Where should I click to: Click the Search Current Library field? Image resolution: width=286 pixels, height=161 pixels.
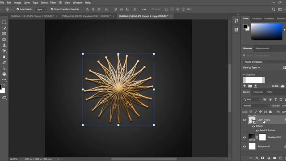pyautogui.click(x=264, y=55)
